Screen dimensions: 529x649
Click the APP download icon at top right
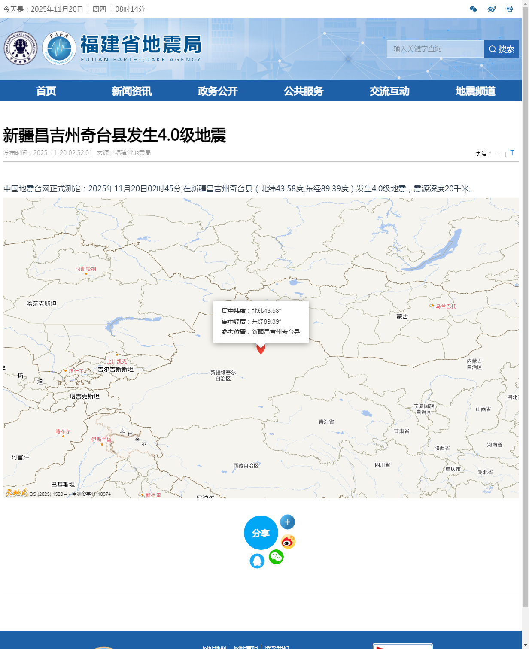coord(510,9)
